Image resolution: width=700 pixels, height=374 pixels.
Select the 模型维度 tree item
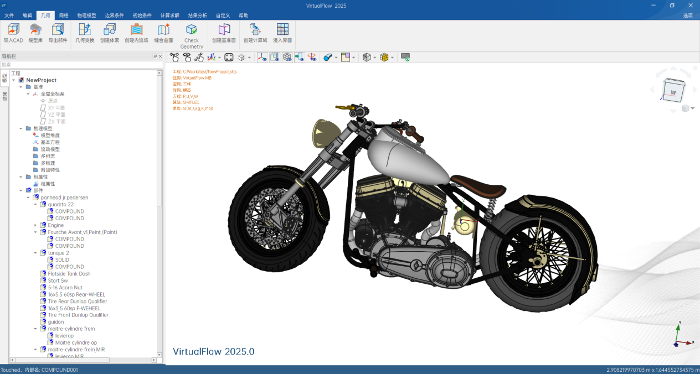pyautogui.click(x=50, y=136)
